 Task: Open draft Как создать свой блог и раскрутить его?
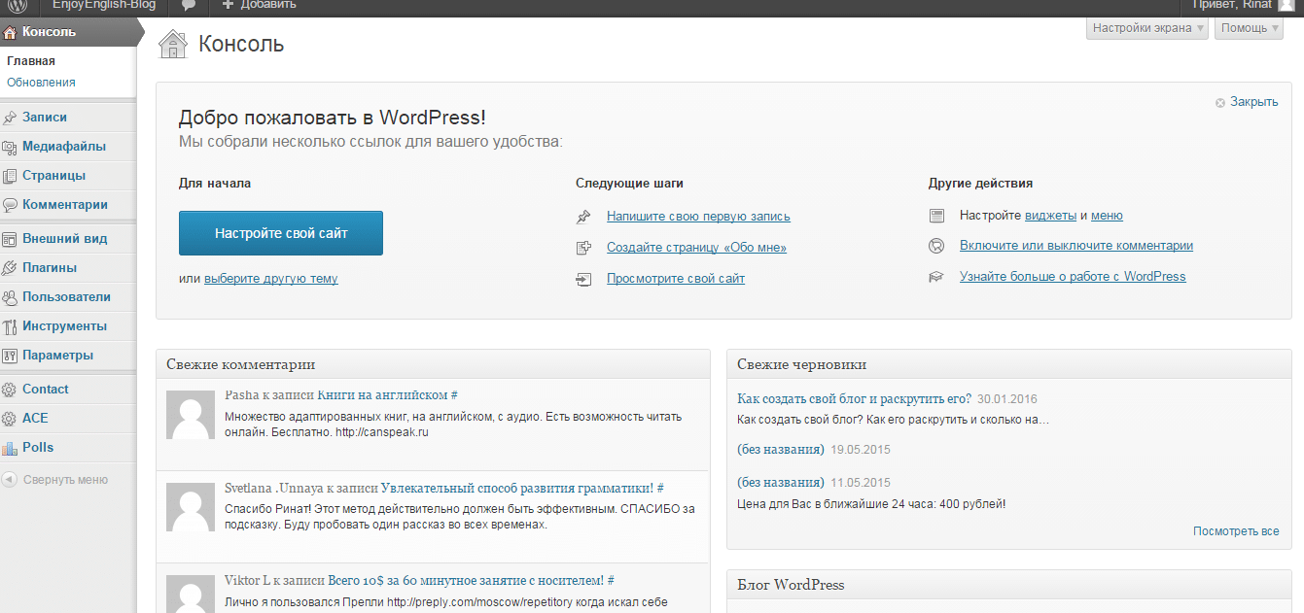(x=854, y=399)
